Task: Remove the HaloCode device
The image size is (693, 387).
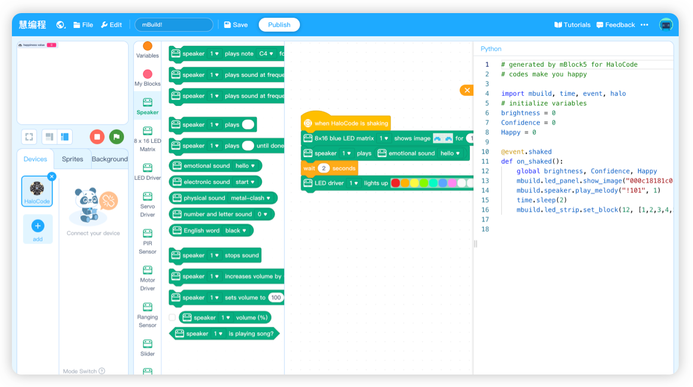Action: click(52, 176)
